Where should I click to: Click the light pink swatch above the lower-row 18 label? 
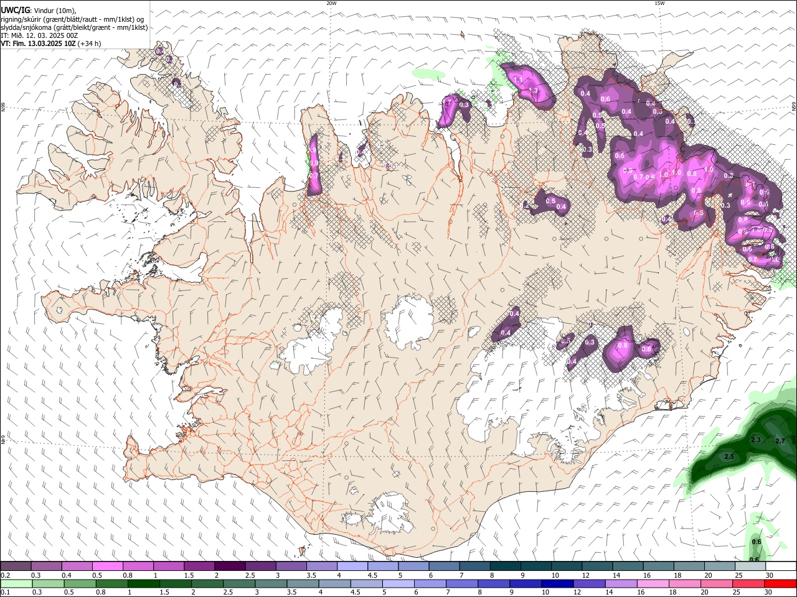(x=685, y=583)
